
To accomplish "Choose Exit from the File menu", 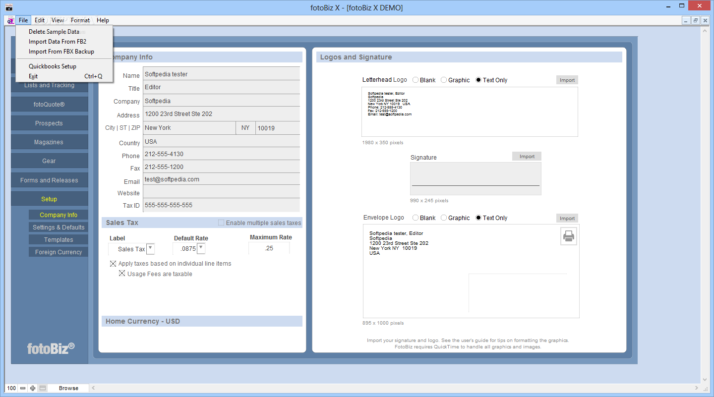I will 64,76.
